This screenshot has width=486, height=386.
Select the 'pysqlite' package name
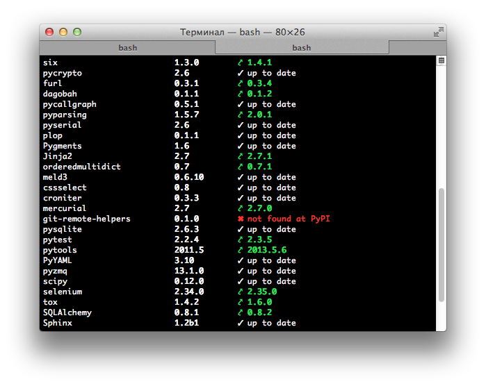click(x=63, y=229)
